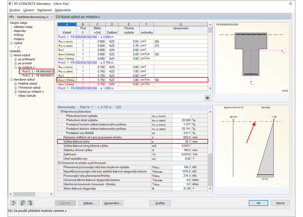This screenshot has height=217, width=303.
Task: Select Prut č. 2 tree item
Action: coord(37,75)
